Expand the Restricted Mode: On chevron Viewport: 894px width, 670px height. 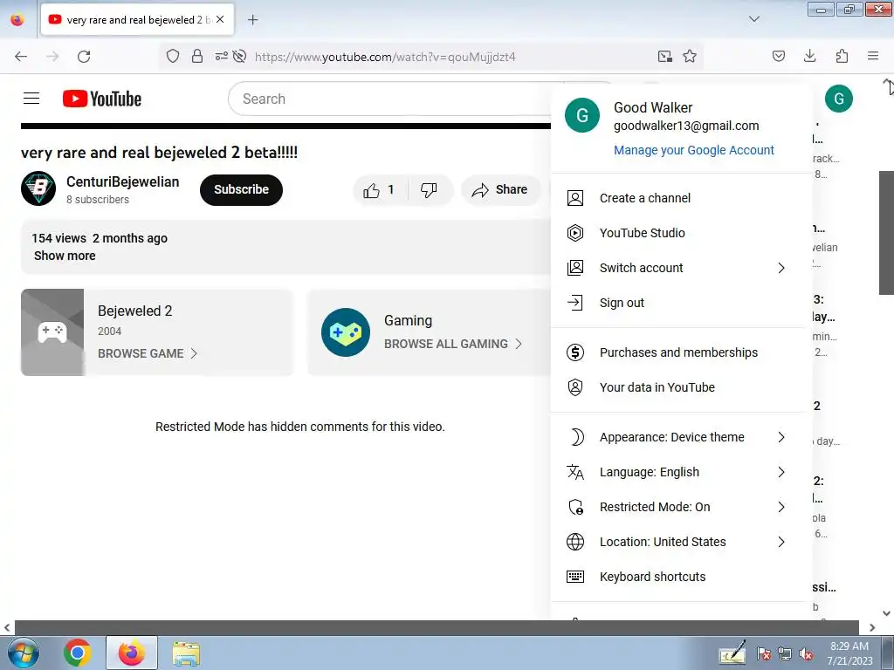781,507
